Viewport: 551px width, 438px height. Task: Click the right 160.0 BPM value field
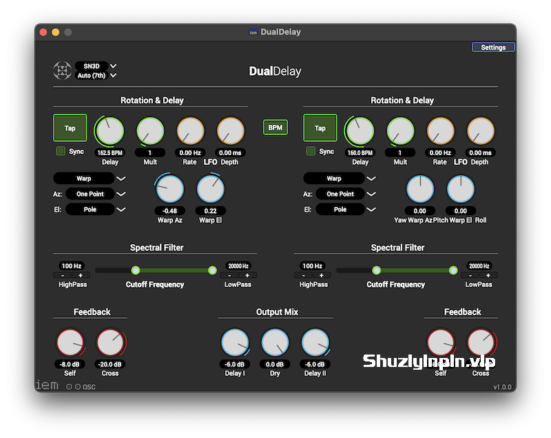[x=360, y=152]
